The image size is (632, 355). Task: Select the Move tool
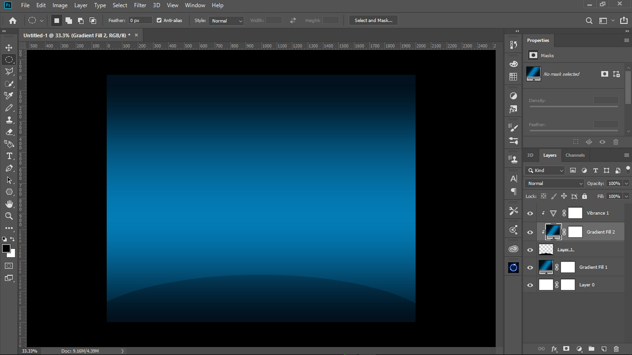coord(9,47)
